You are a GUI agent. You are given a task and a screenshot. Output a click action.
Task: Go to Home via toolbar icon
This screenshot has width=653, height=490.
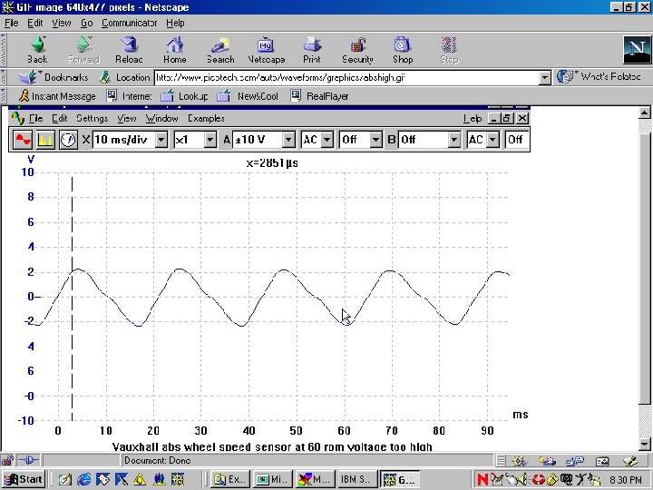(x=174, y=45)
